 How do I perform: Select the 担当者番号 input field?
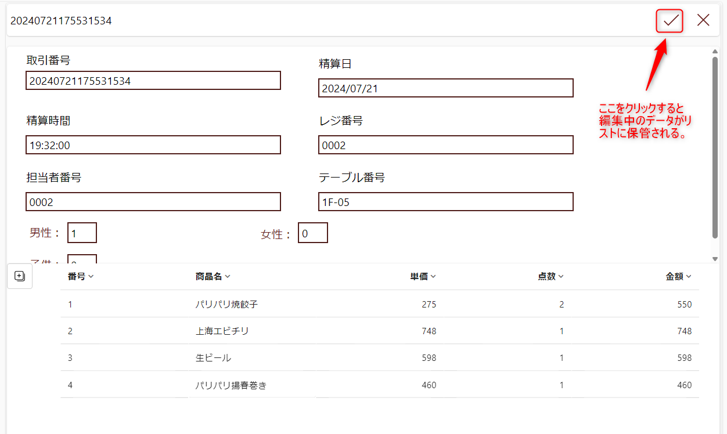click(x=153, y=202)
